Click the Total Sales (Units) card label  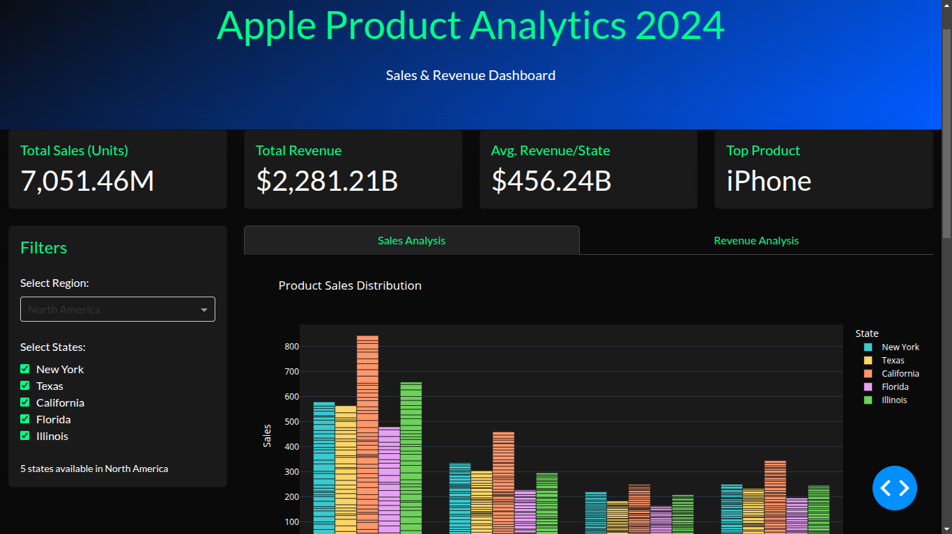point(74,150)
